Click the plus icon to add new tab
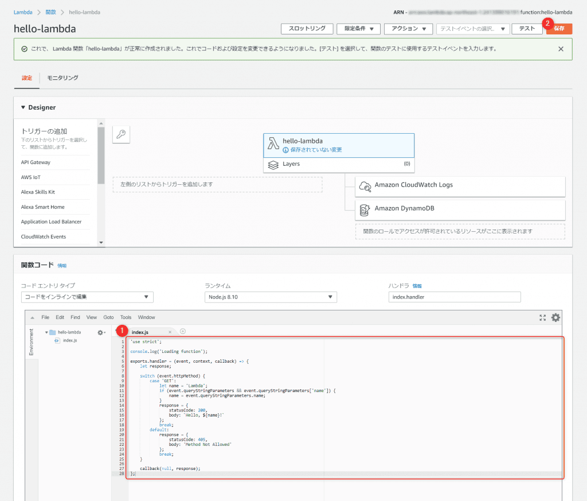The image size is (587, 501). (183, 332)
